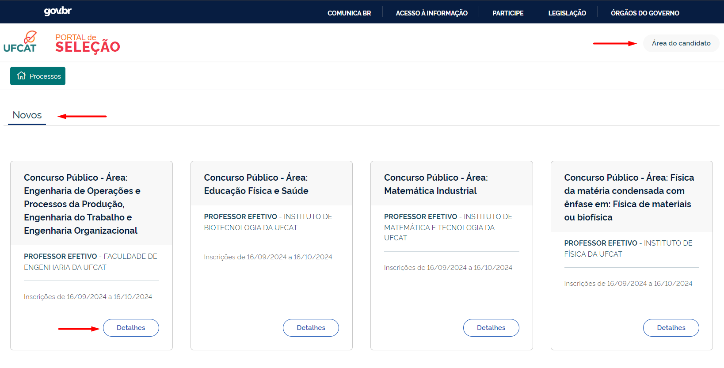Open Órgãos do Governo menu
Viewport: 724px width, 368px height.
point(645,13)
